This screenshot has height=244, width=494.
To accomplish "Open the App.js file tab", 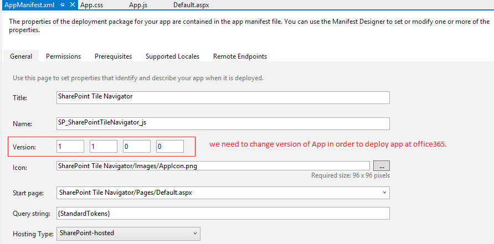I will [x=137, y=4].
